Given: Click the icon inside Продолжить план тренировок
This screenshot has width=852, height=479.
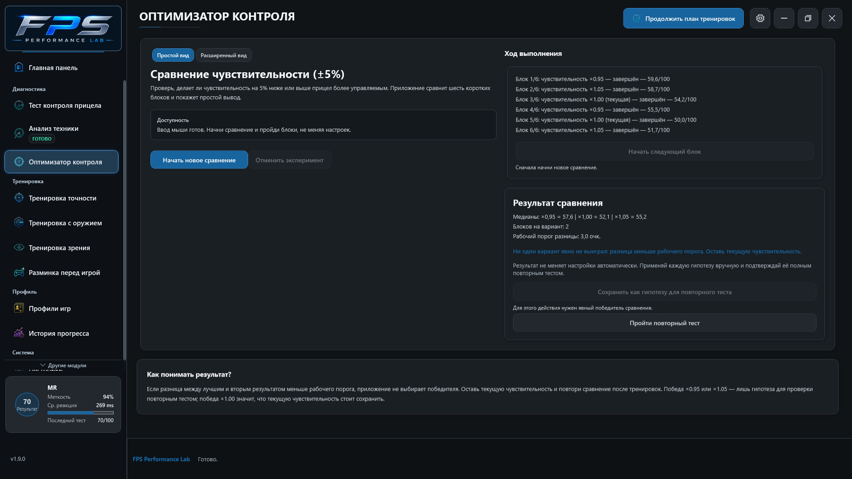Looking at the screenshot, I should click(x=636, y=18).
